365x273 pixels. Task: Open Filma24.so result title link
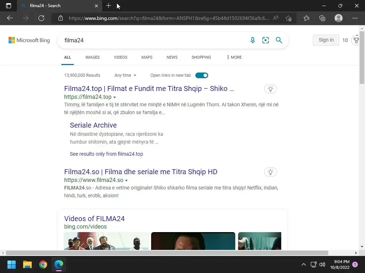click(x=140, y=172)
